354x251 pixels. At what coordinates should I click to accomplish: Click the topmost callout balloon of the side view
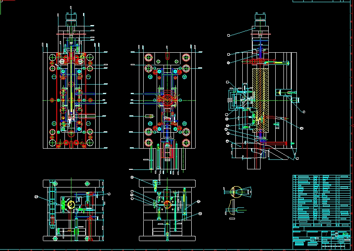pos(228,35)
